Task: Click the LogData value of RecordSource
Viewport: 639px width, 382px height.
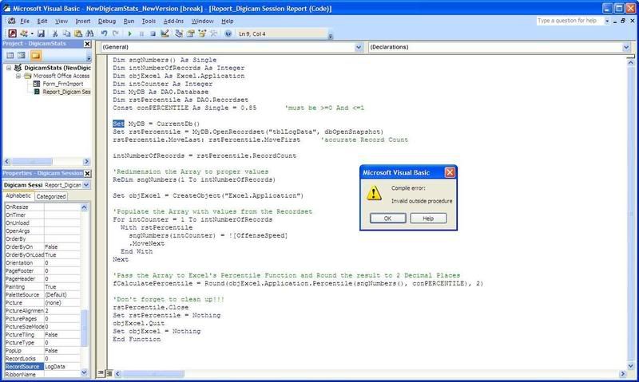Action: (x=62, y=367)
